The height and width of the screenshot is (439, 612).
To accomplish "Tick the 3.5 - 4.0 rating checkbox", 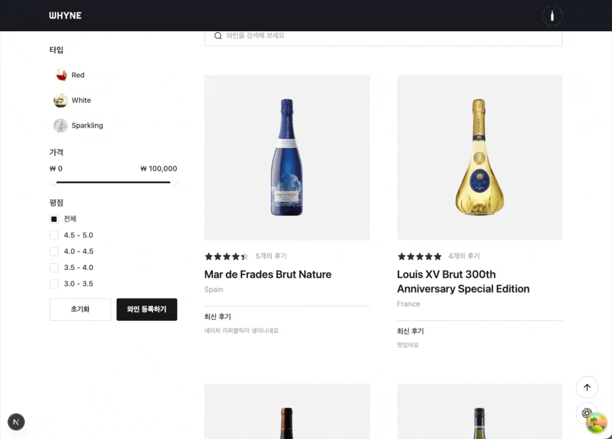I will coord(54,268).
